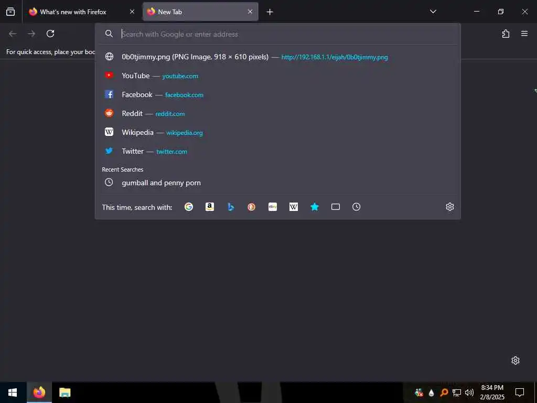
Task: Click the Reddit mascot icon
Action: coord(109,113)
